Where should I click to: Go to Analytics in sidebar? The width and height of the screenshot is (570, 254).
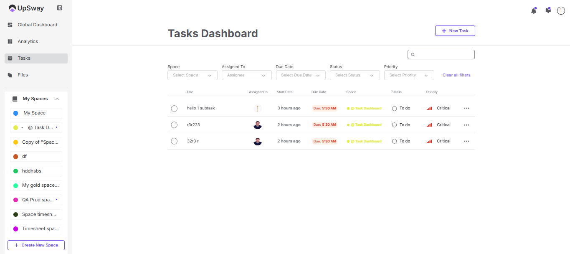tap(28, 41)
